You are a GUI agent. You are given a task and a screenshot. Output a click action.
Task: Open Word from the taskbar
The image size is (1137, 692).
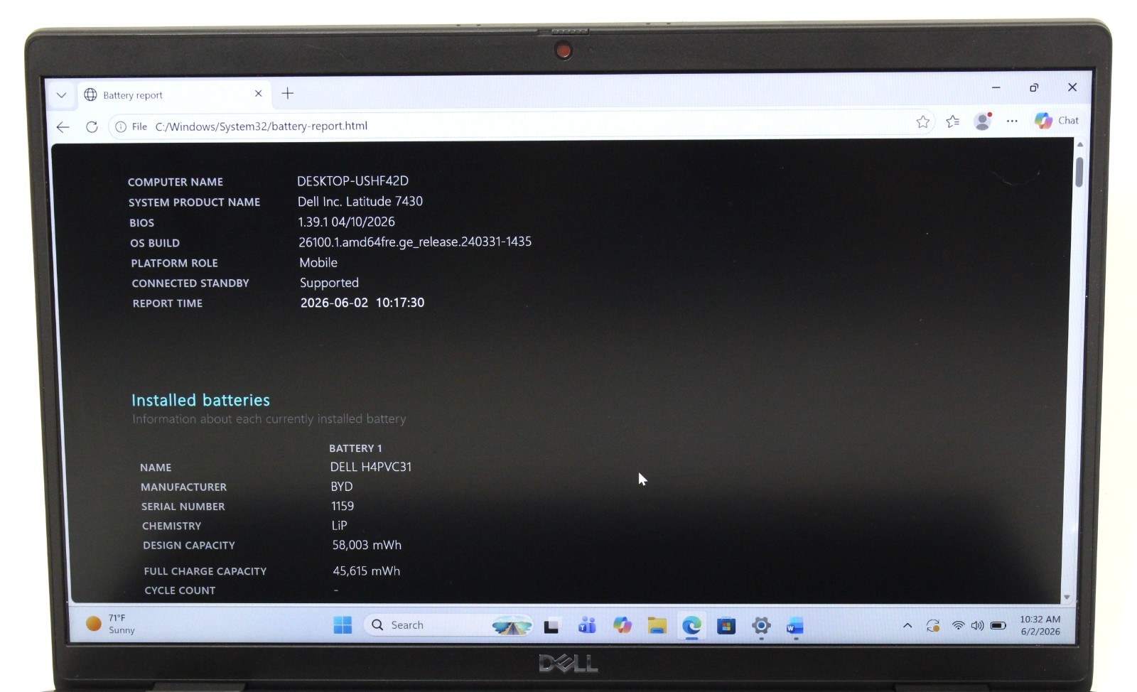coord(795,627)
